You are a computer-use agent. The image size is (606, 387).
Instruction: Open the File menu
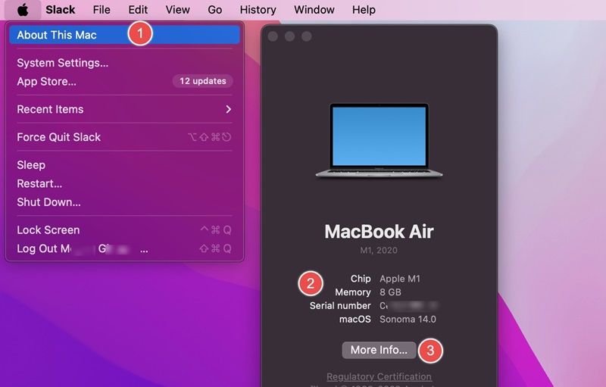coord(102,10)
